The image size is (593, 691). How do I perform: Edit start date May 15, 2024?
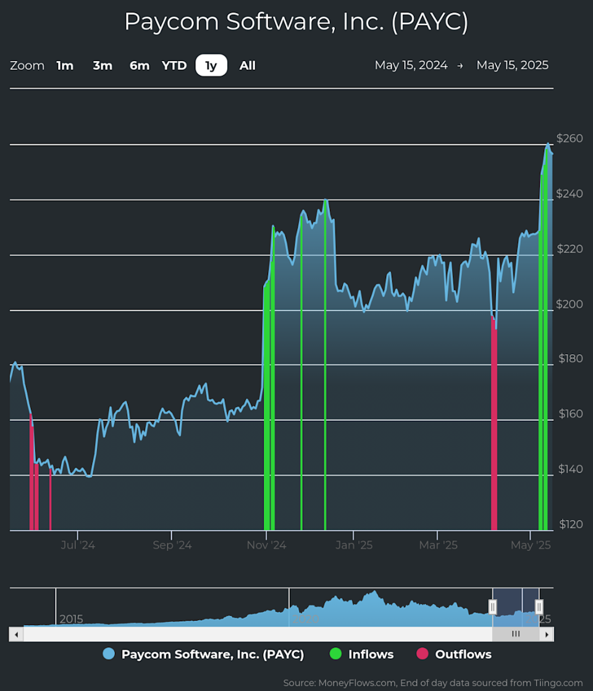pyautogui.click(x=411, y=65)
